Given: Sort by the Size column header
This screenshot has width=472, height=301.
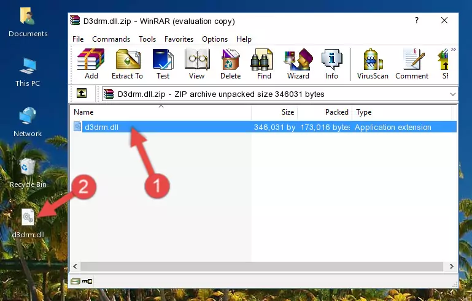Looking at the screenshot, I should [x=274, y=112].
